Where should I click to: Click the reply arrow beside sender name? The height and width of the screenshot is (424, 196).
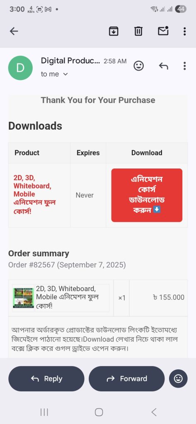(x=164, y=66)
